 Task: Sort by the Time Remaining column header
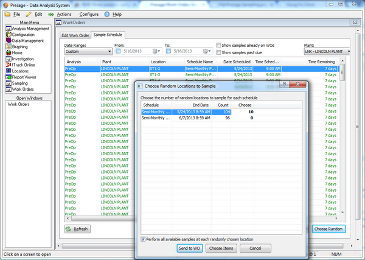310,61
